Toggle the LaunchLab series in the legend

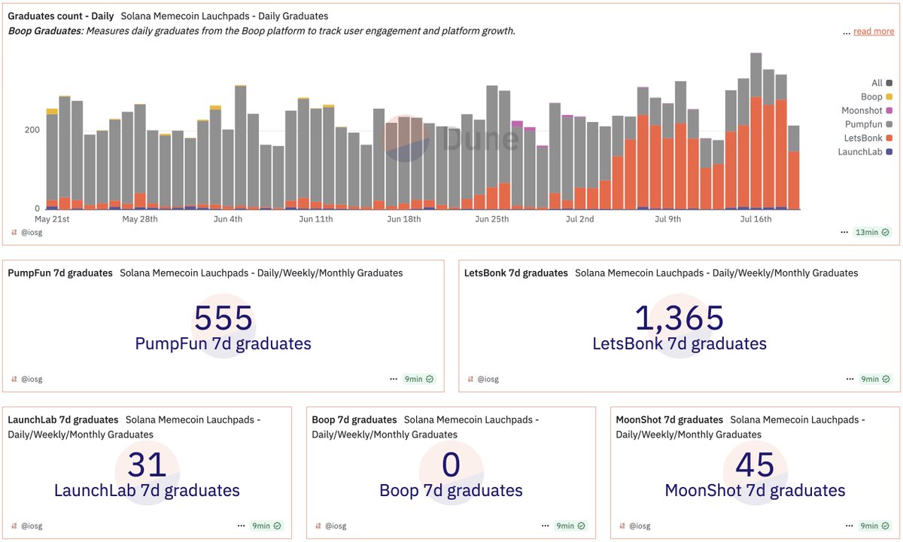point(865,152)
